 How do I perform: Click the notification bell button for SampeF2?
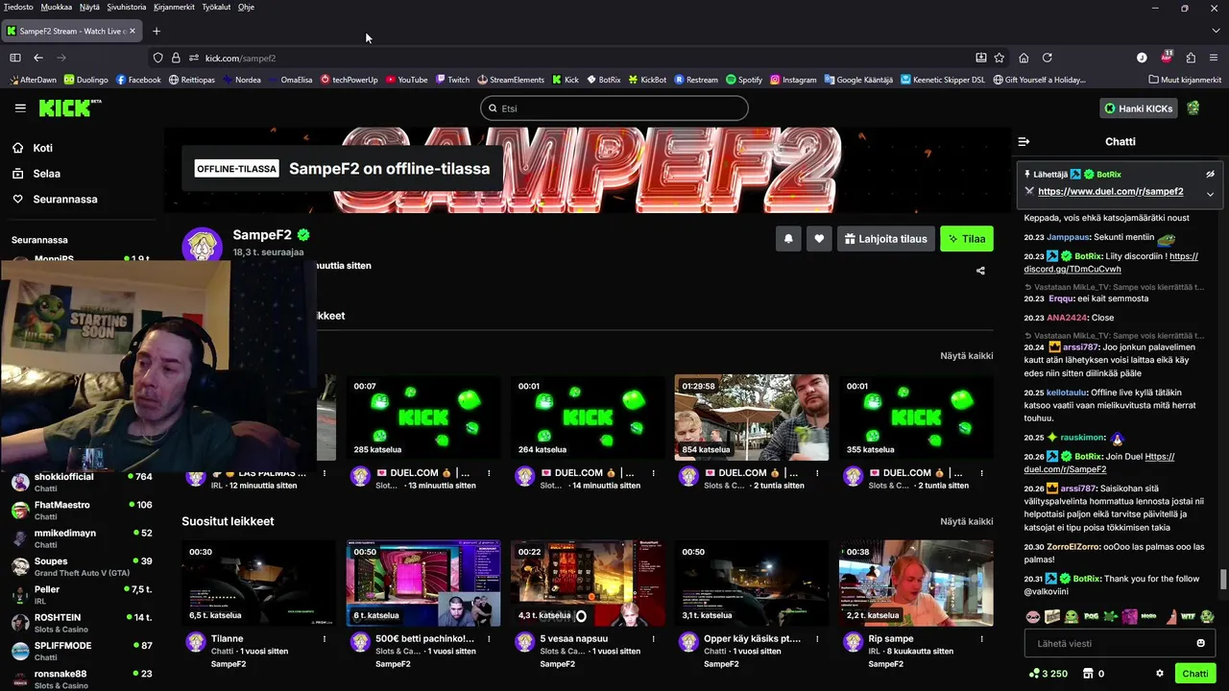point(788,239)
